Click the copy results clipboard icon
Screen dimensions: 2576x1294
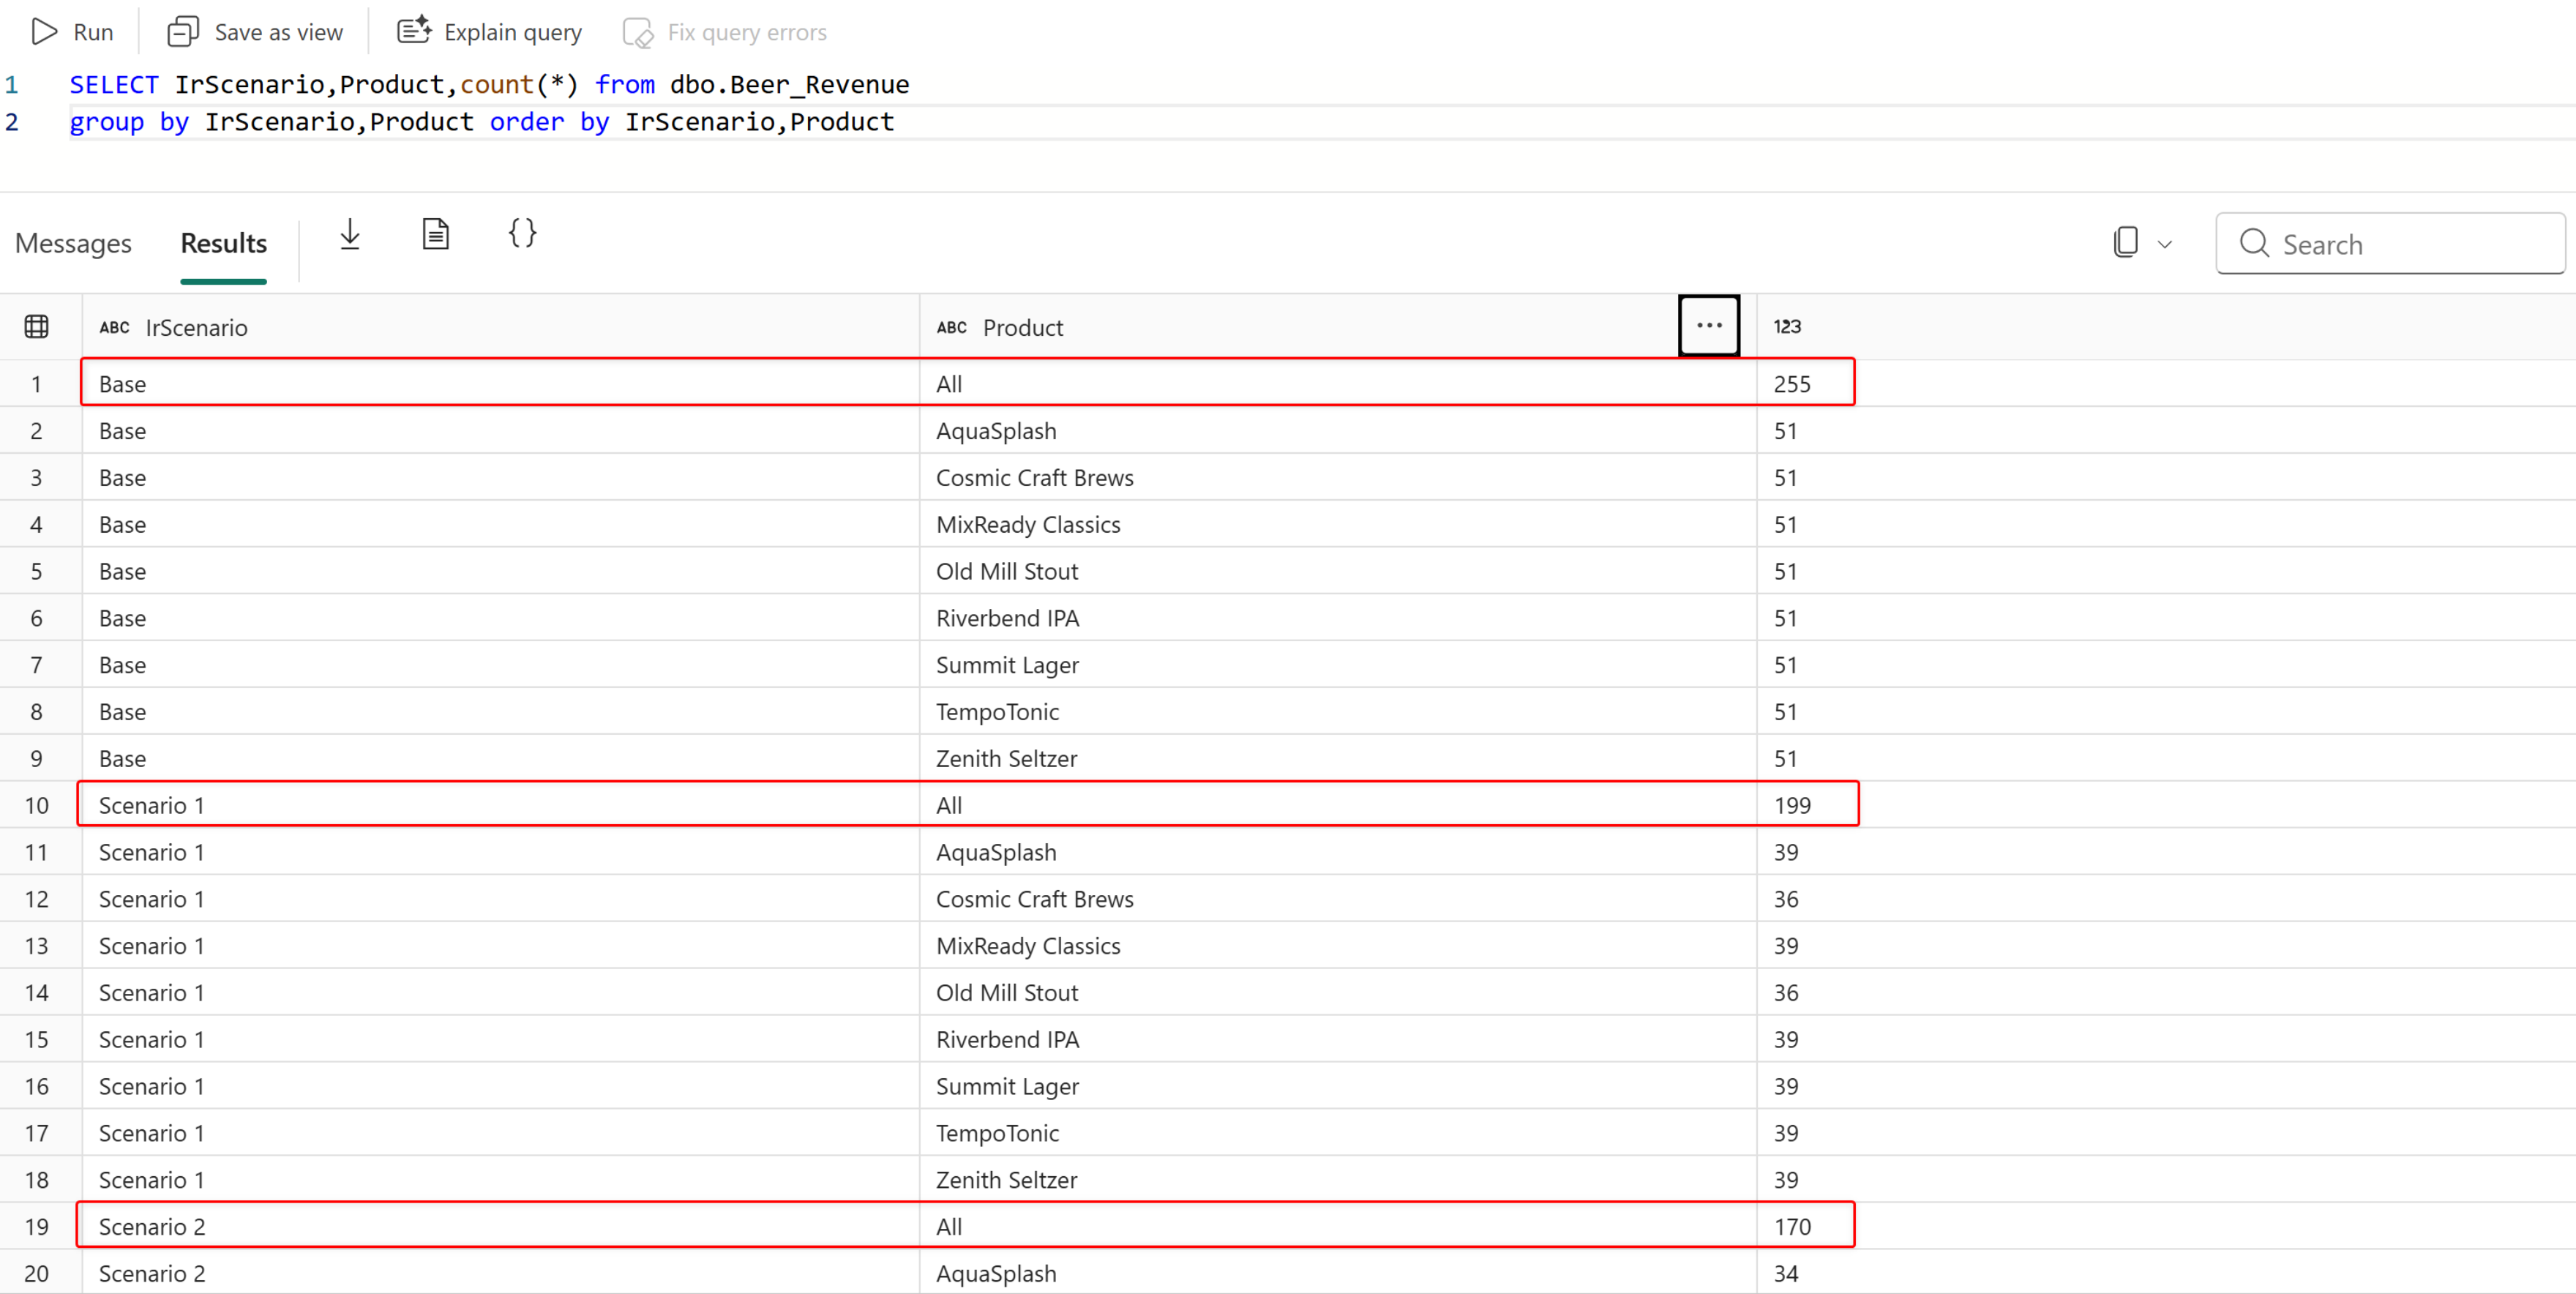[x=2126, y=243]
